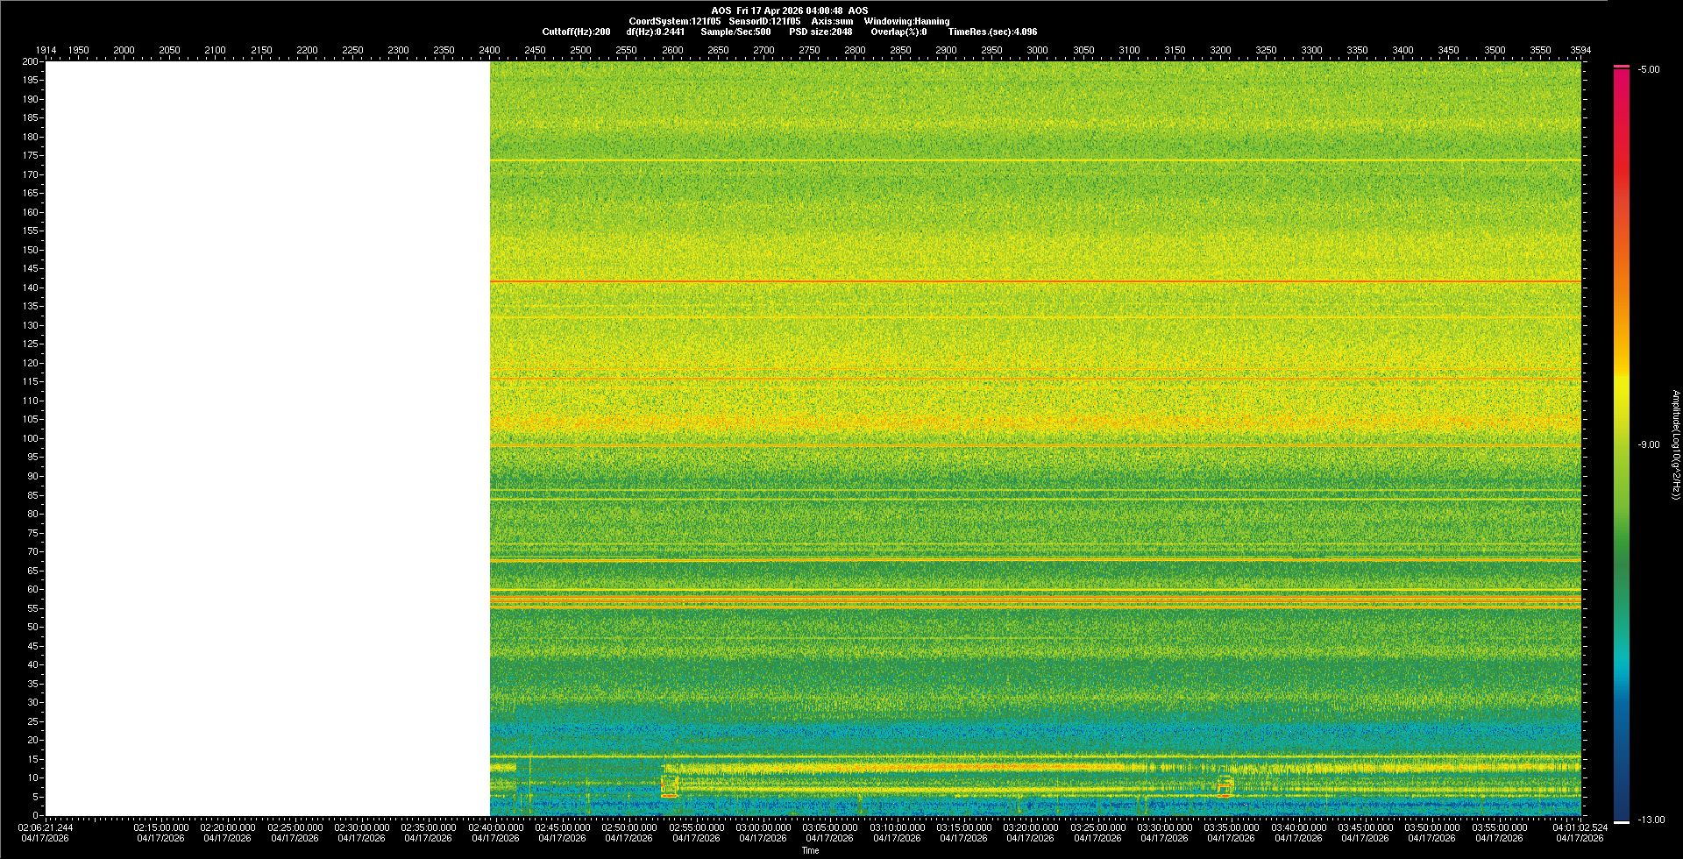
Task: Click the 03:00:00.000 time axis tick label
Action: point(763,827)
